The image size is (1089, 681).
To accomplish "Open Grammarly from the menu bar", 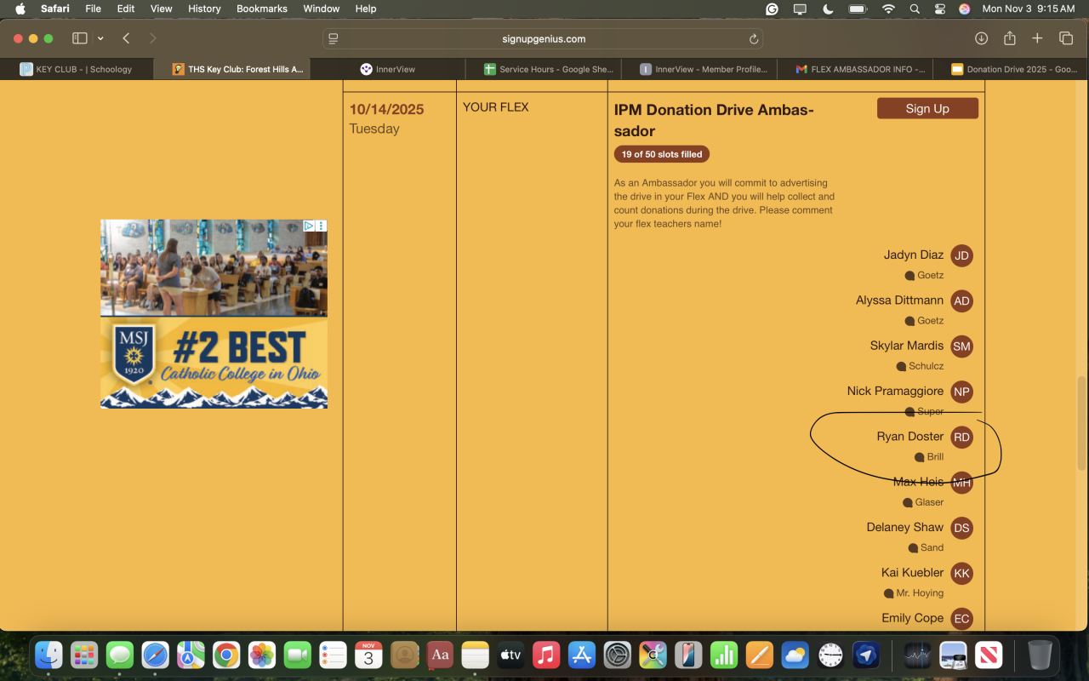I will coord(772,9).
